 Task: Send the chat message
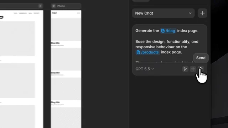(201, 69)
